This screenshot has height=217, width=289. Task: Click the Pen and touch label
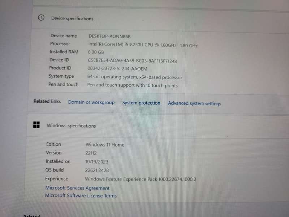64,84
